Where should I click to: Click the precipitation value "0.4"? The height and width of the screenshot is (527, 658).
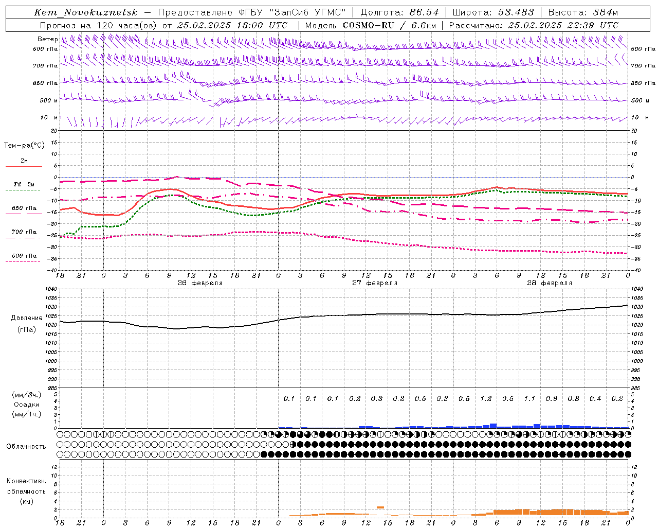(x=595, y=398)
